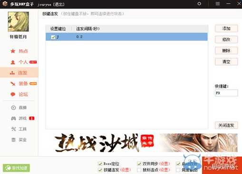The height and width of the screenshot is (174, 242).
Task: Open the 游戏 gamepad icon section
Action: 13,118
